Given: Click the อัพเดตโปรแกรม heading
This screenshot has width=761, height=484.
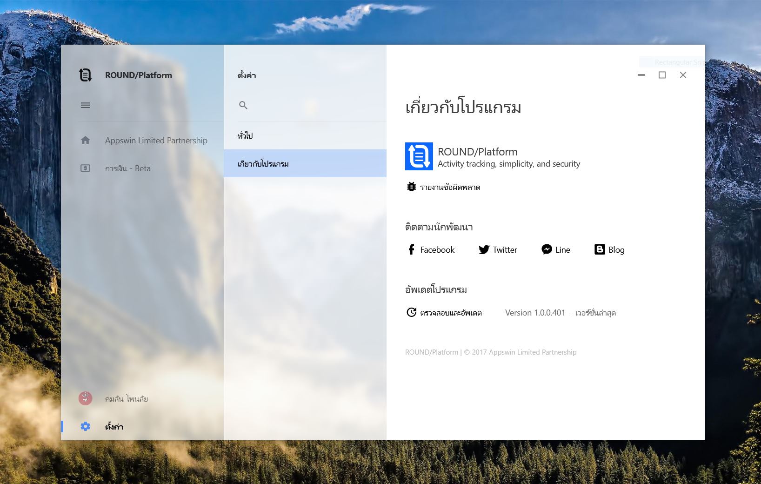Looking at the screenshot, I should click(x=436, y=289).
